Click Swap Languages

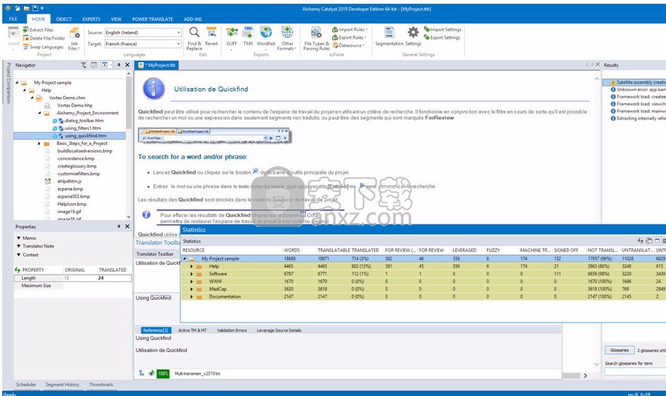tap(43, 47)
